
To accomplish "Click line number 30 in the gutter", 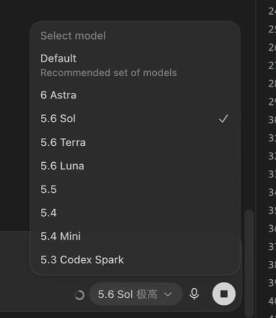I will [x=272, y=120].
